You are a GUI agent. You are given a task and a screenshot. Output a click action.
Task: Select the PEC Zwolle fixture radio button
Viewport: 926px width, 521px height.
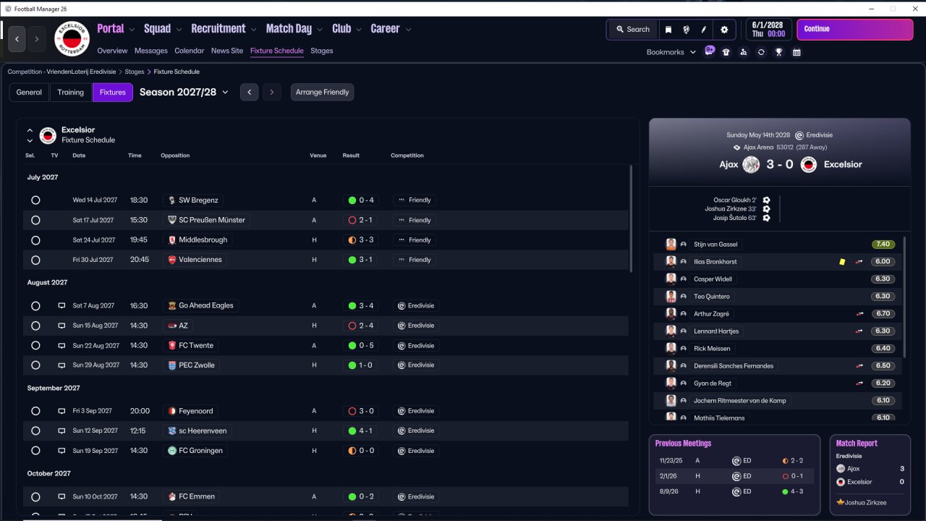[35, 365]
